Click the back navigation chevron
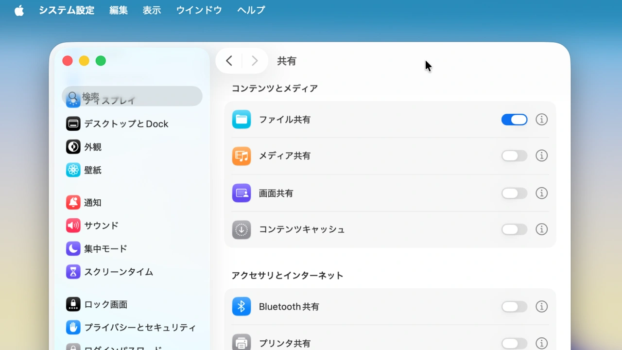This screenshot has height=350, width=622. [229, 60]
